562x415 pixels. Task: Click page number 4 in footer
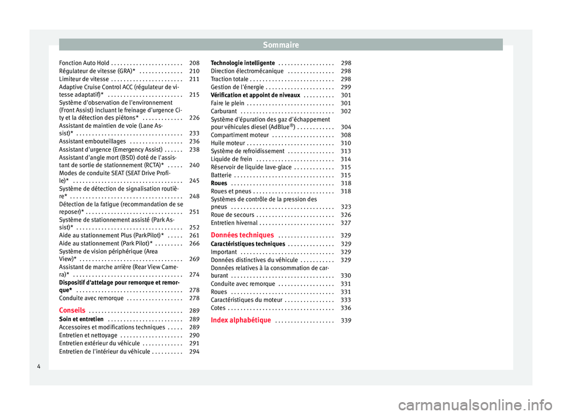pos(39,366)
